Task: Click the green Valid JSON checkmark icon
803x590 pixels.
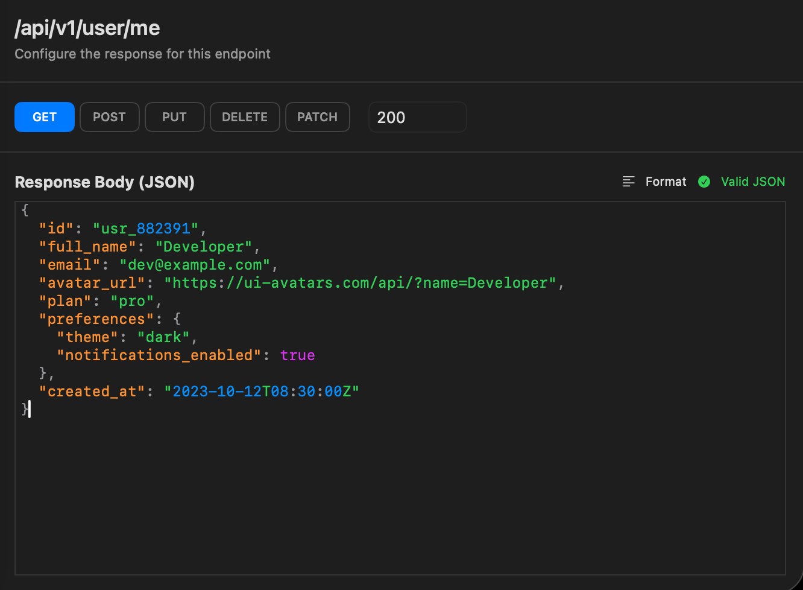Action: pos(704,181)
